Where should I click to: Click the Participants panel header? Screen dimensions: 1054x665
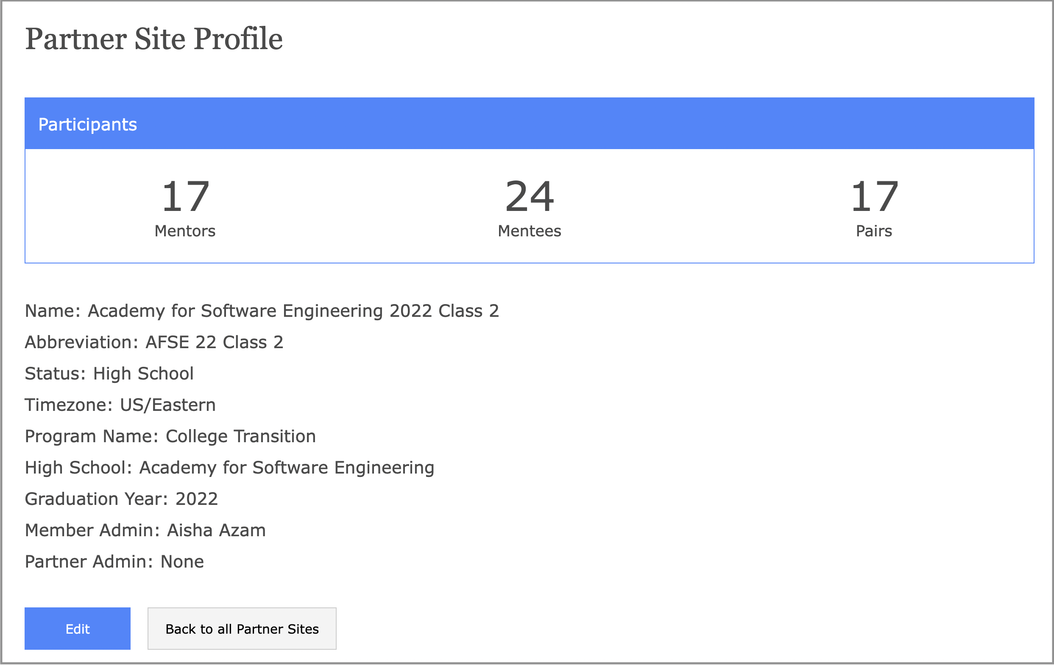click(529, 124)
